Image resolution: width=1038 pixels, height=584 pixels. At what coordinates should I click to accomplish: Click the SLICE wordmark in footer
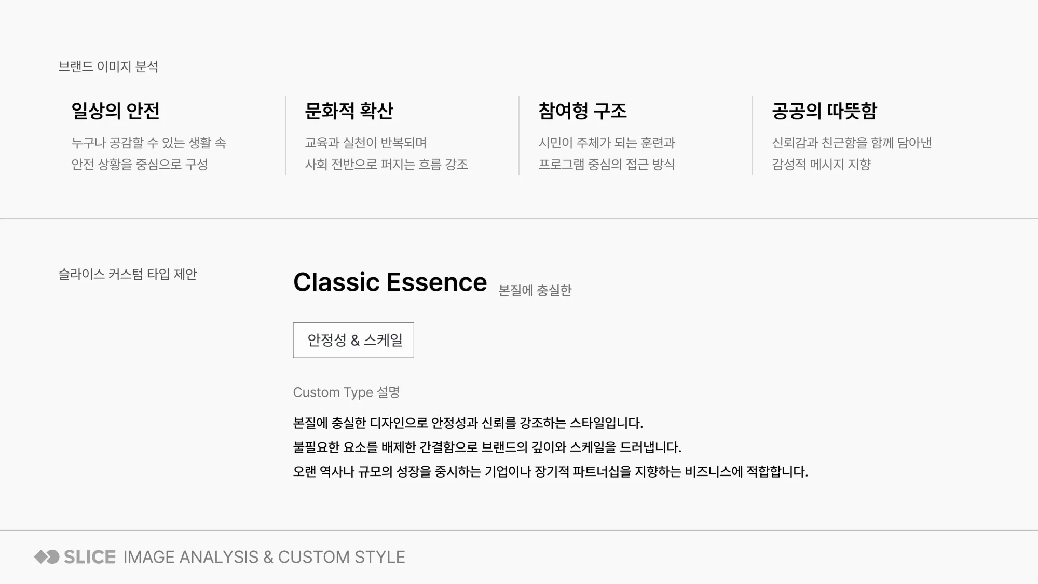pos(90,557)
